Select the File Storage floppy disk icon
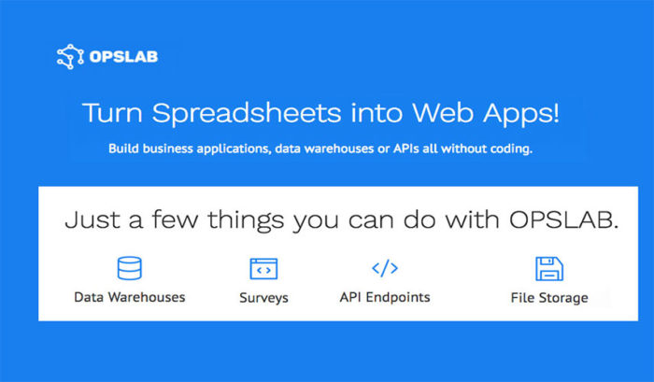The image size is (654, 382). [549, 269]
